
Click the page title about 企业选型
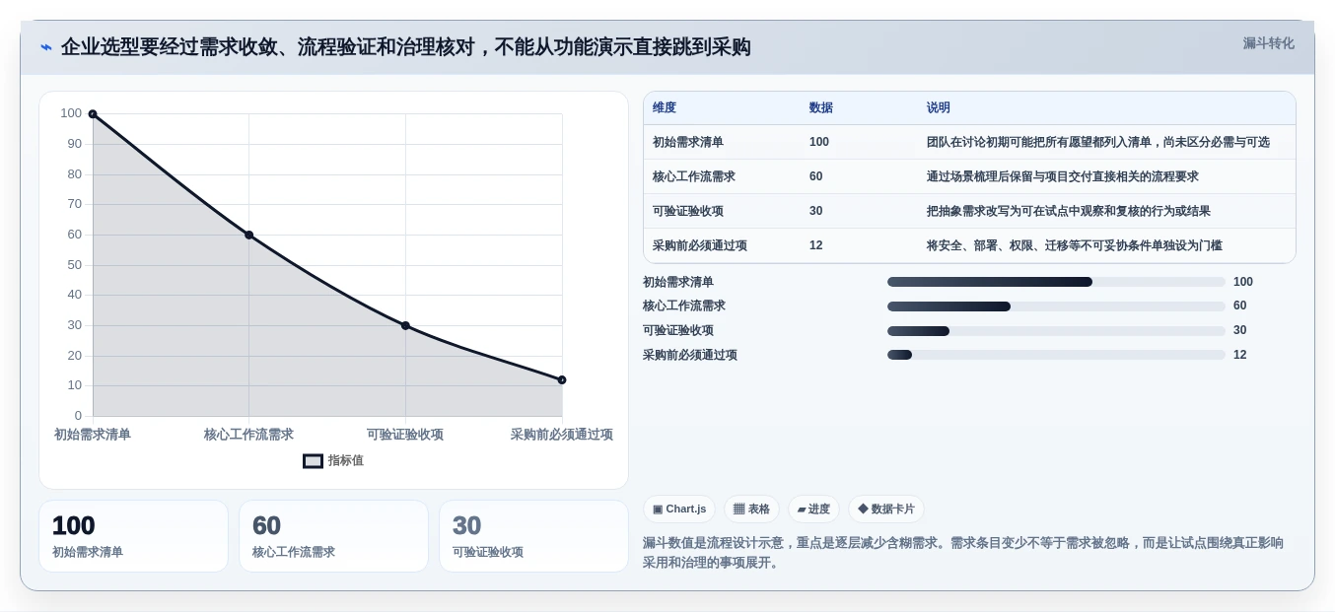point(406,47)
